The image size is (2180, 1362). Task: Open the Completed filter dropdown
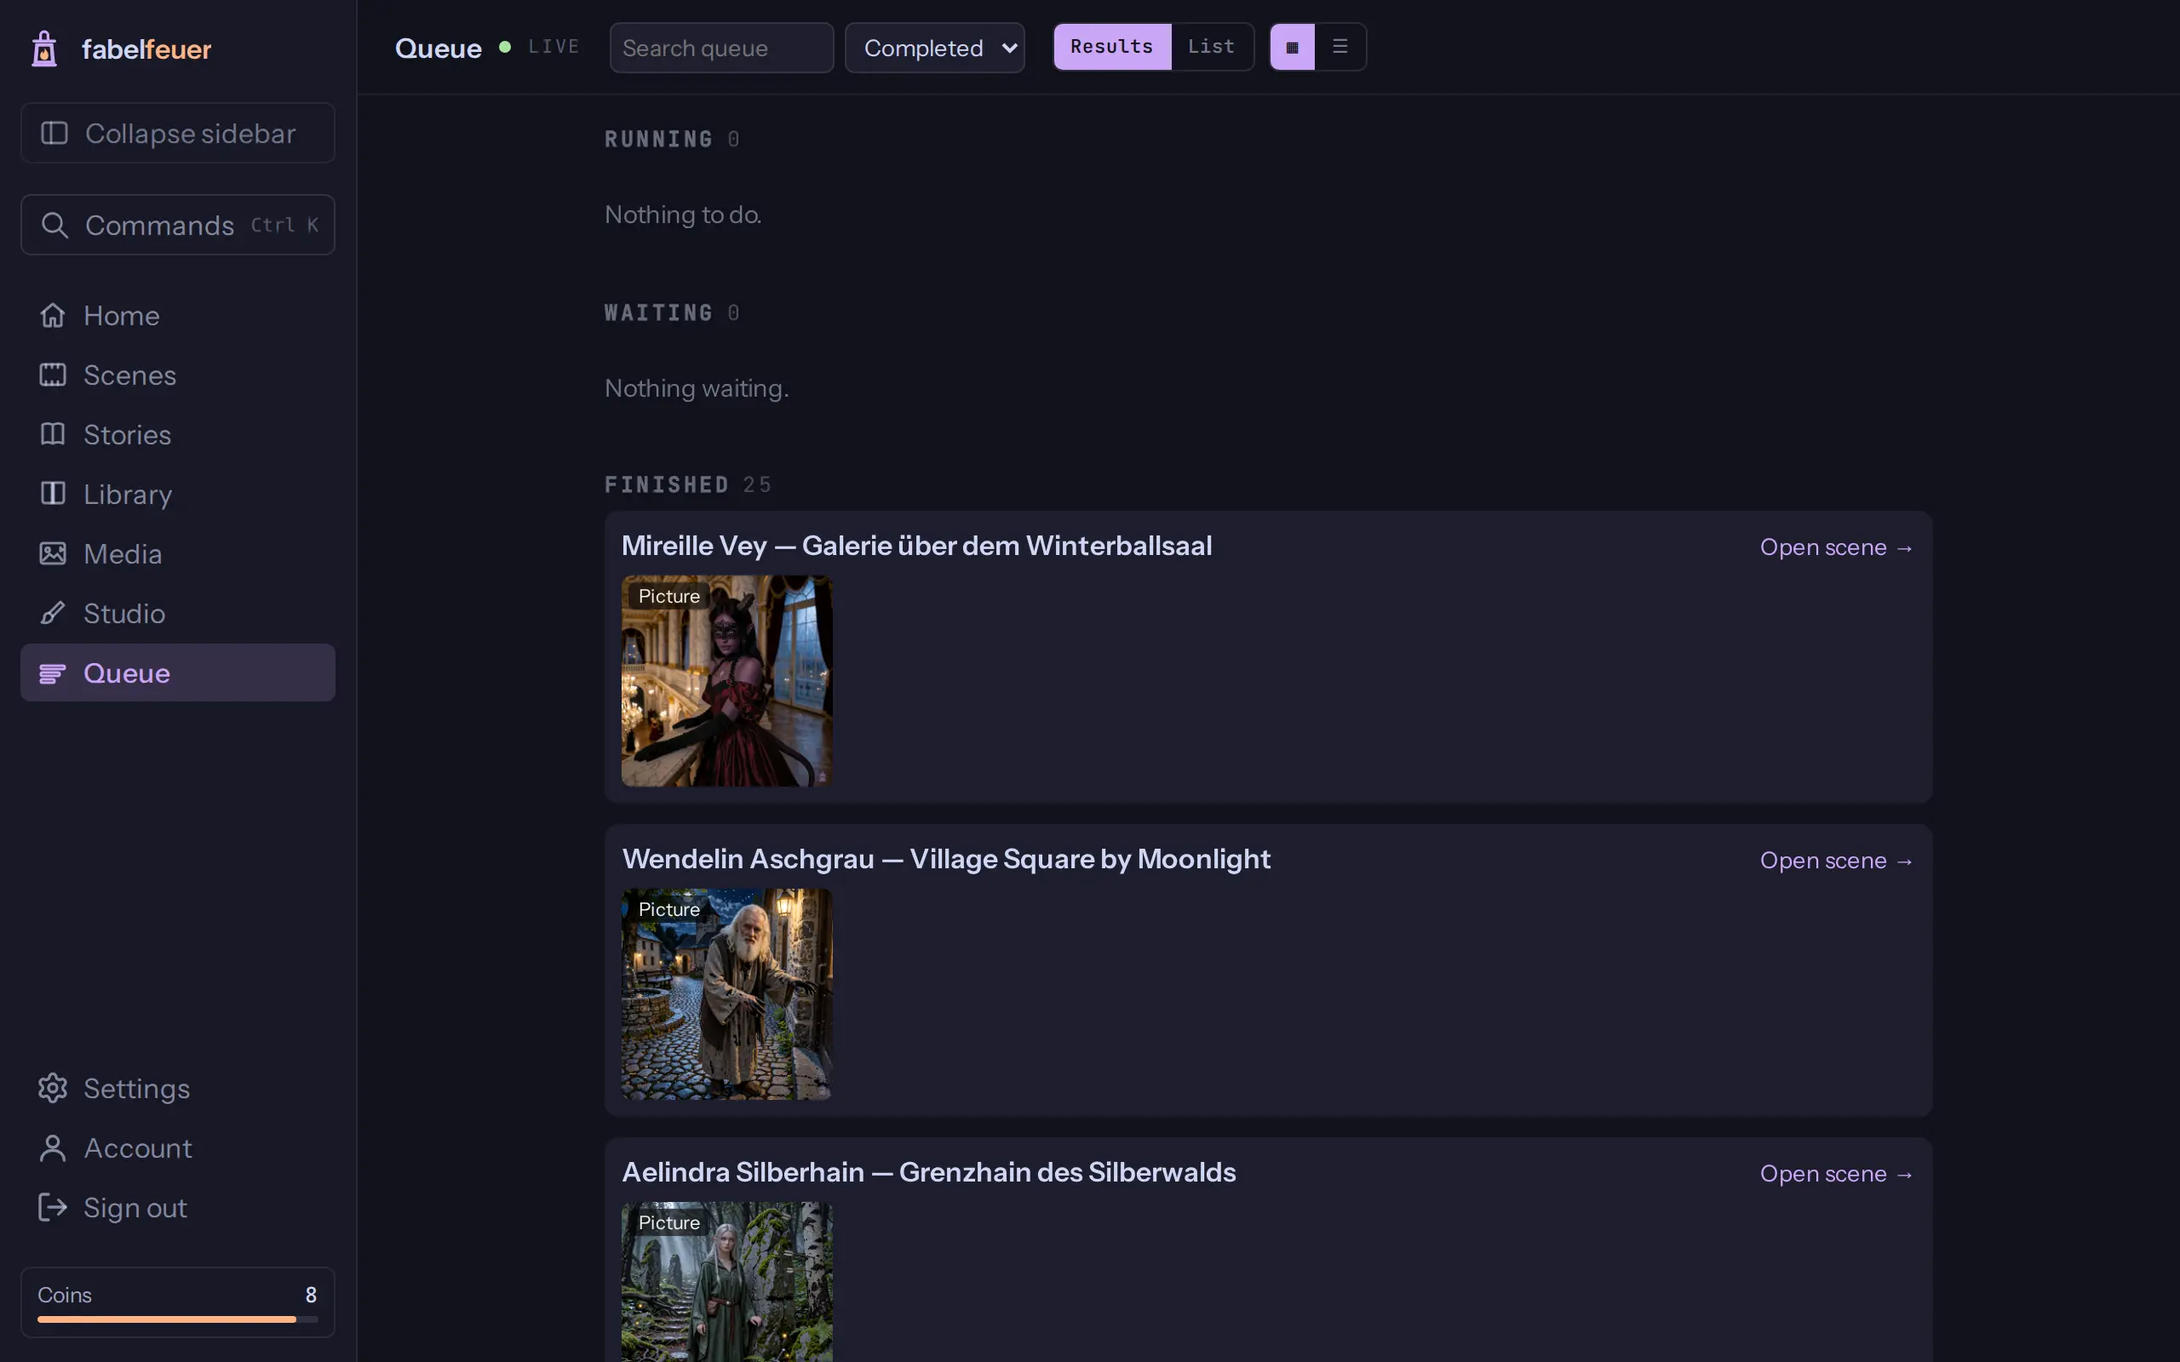[x=935, y=48]
